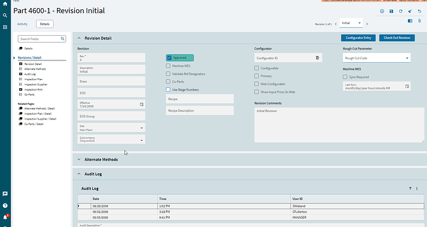427x227 pixels.
Task: Switch to the Activity tab
Action: tap(22, 24)
